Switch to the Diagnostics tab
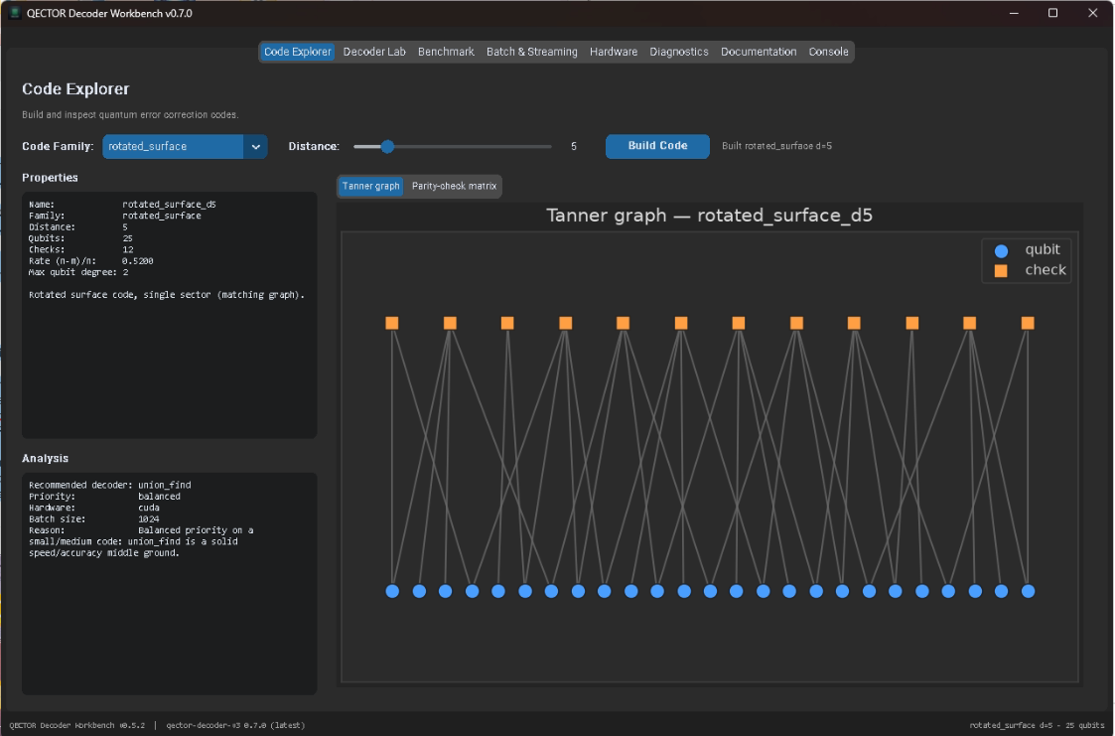Viewport: 1115px width, 736px height. click(x=679, y=52)
